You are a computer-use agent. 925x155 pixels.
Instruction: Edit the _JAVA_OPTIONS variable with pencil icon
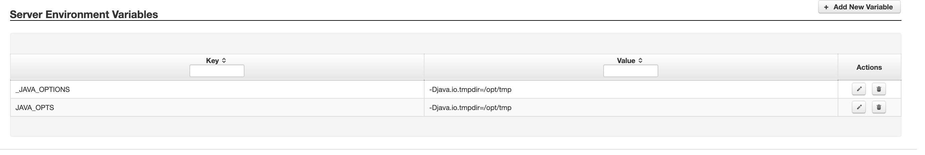pyautogui.click(x=858, y=89)
